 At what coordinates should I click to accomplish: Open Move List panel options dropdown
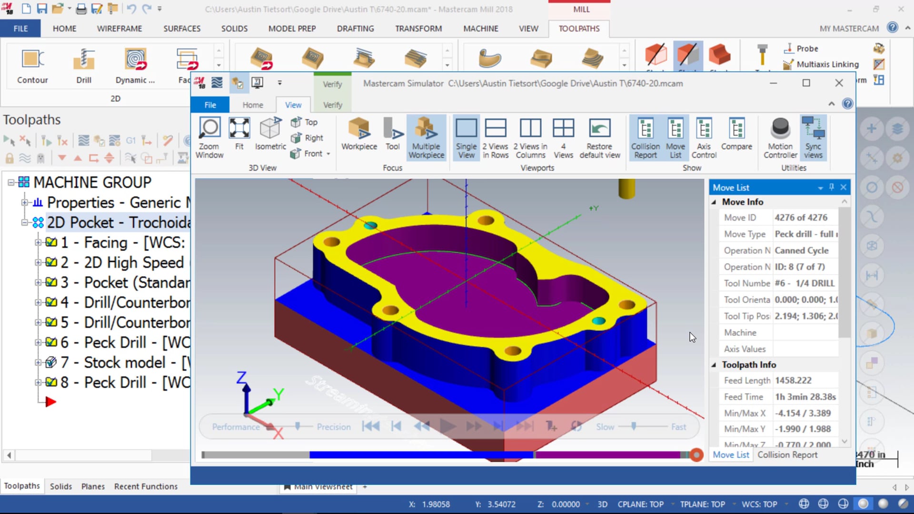(x=820, y=188)
